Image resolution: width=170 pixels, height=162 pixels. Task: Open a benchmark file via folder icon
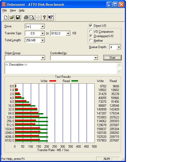[12, 17]
